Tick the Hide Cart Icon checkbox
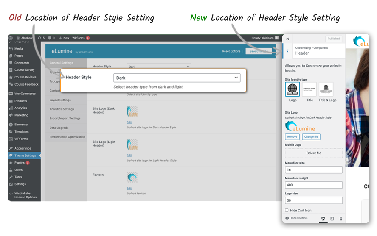The width and height of the screenshot is (377, 236). pyautogui.click(x=287, y=210)
